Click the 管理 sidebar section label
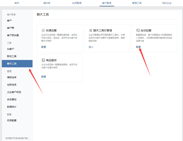The height and width of the screenshot is (141, 183). coord(9,71)
